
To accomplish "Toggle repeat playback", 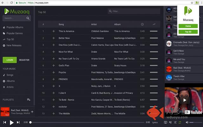I will click(x=180, y=122).
